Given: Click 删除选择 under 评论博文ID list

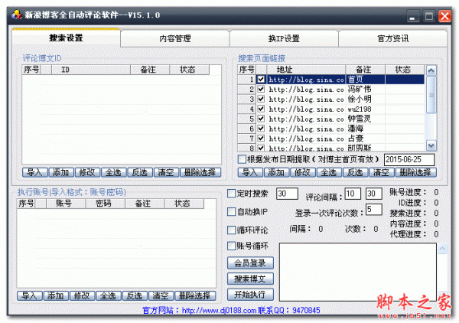Looking at the screenshot, I should point(200,172).
